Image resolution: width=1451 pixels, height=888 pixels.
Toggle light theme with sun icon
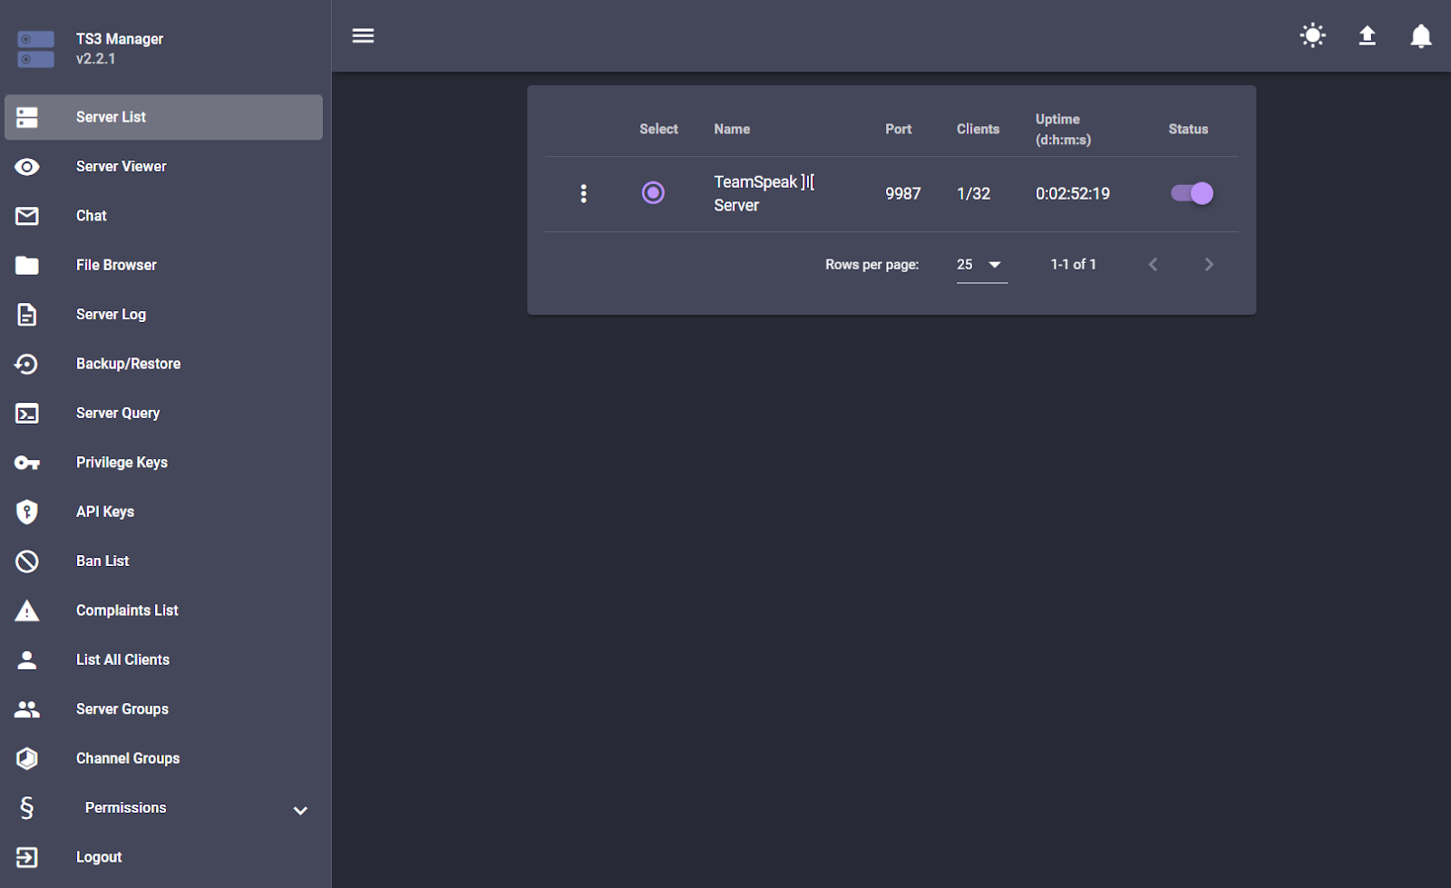click(x=1312, y=35)
